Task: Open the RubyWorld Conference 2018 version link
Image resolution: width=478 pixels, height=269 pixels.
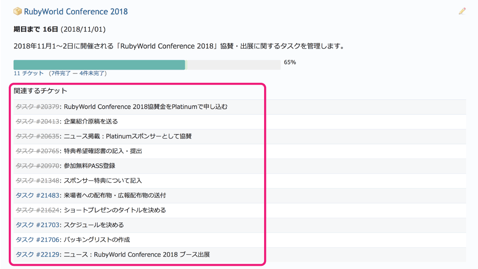Action: 76,12
